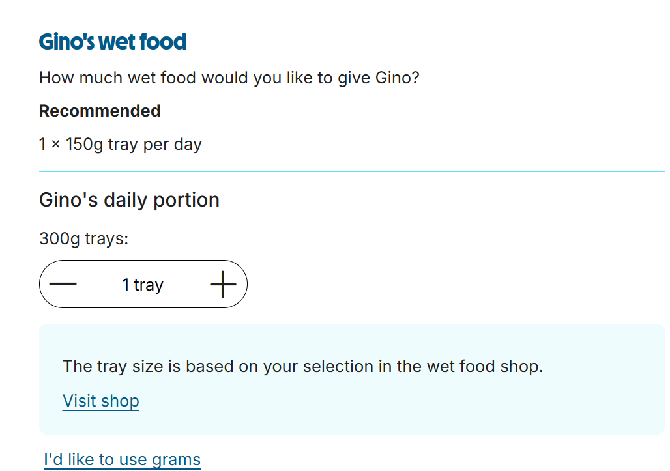
Task: Open the 'Visit shop' link
Action: (x=101, y=400)
